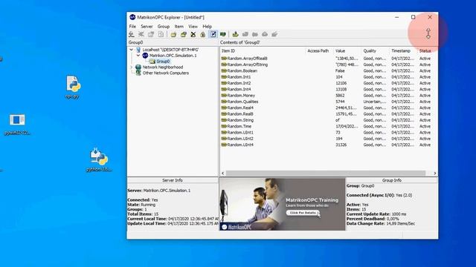Click the MatrikonOPC Training banner image
476x267 pixels.
point(283,204)
